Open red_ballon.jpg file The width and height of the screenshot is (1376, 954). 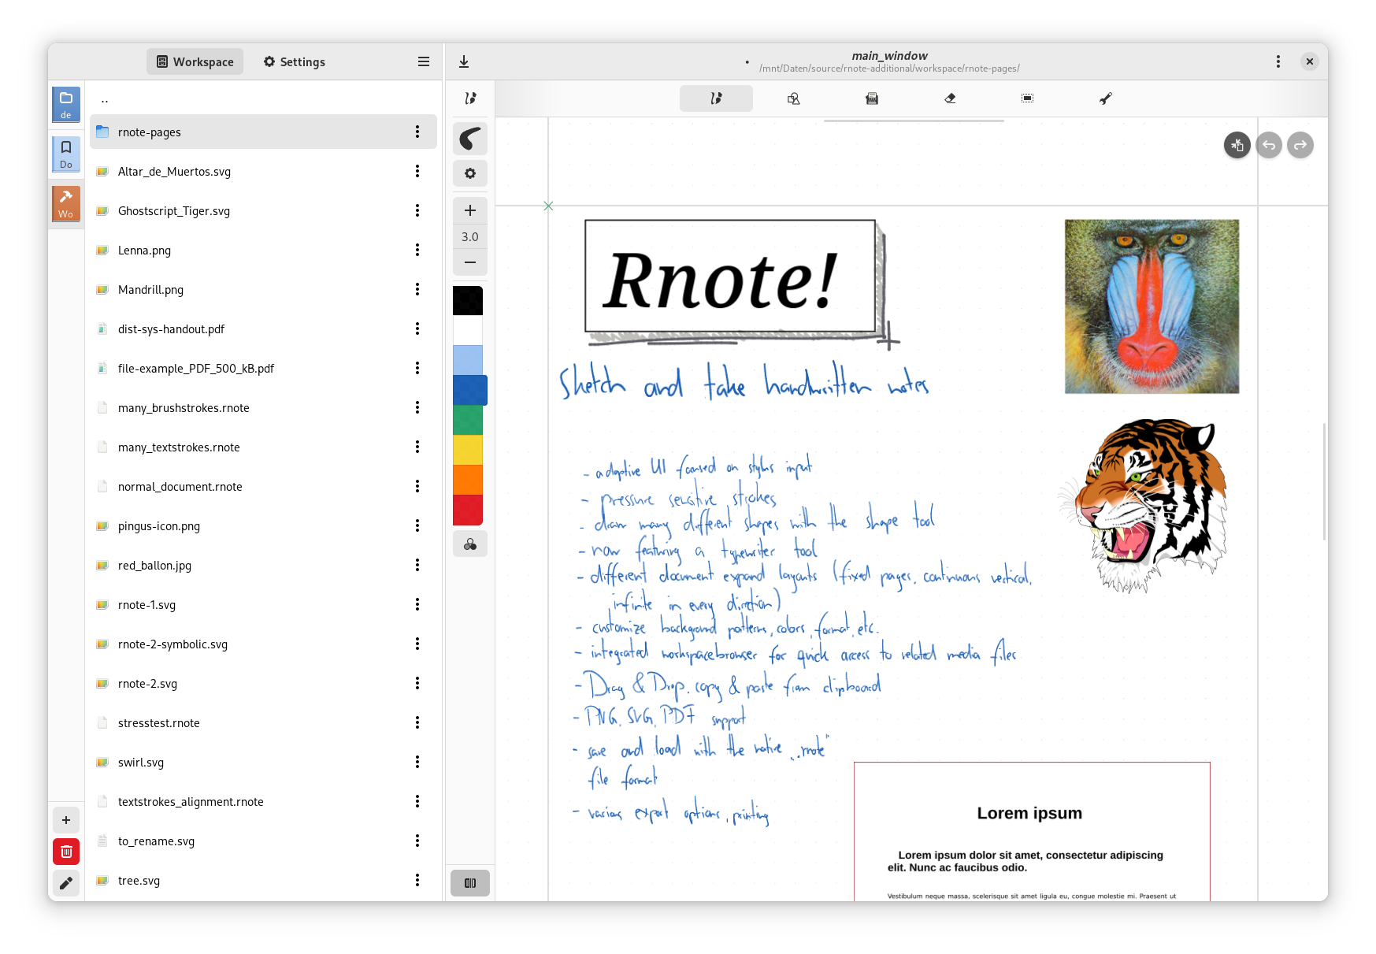263,565
